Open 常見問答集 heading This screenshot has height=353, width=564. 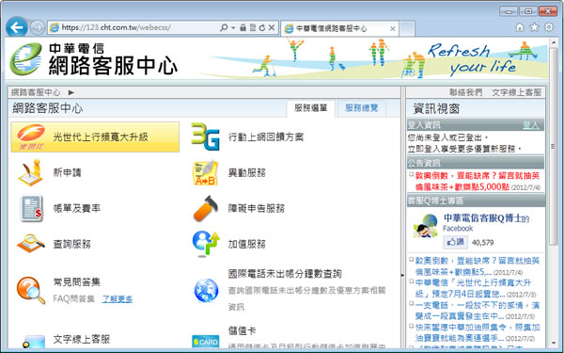tap(77, 281)
